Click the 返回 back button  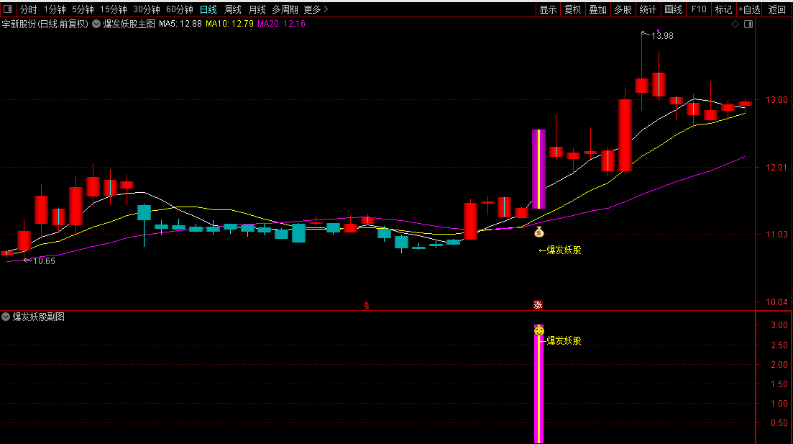point(776,9)
